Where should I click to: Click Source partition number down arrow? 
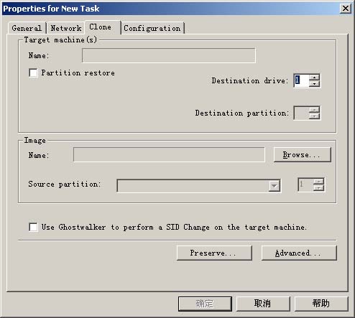click(318, 187)
